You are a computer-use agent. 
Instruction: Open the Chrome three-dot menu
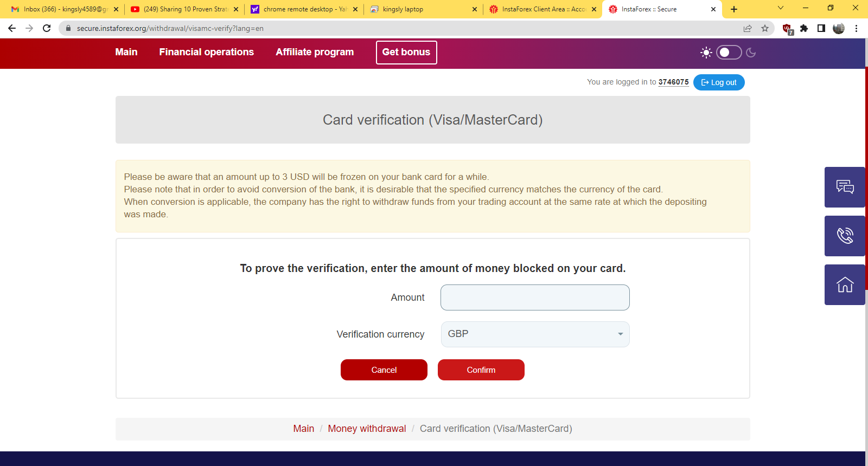pos(856,28)
